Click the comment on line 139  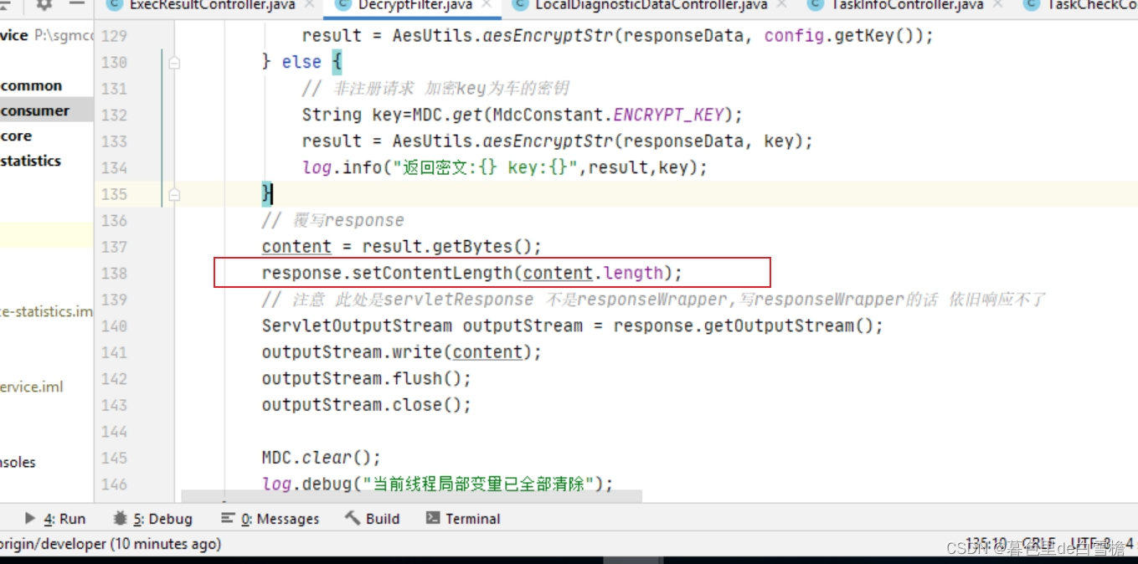tap(654, 300)
